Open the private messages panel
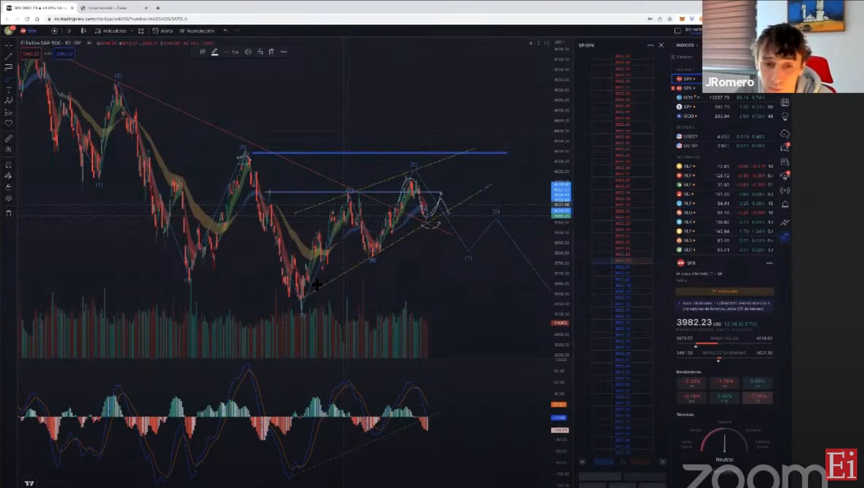Screen dimensions: 864x488 coord(785,162)
